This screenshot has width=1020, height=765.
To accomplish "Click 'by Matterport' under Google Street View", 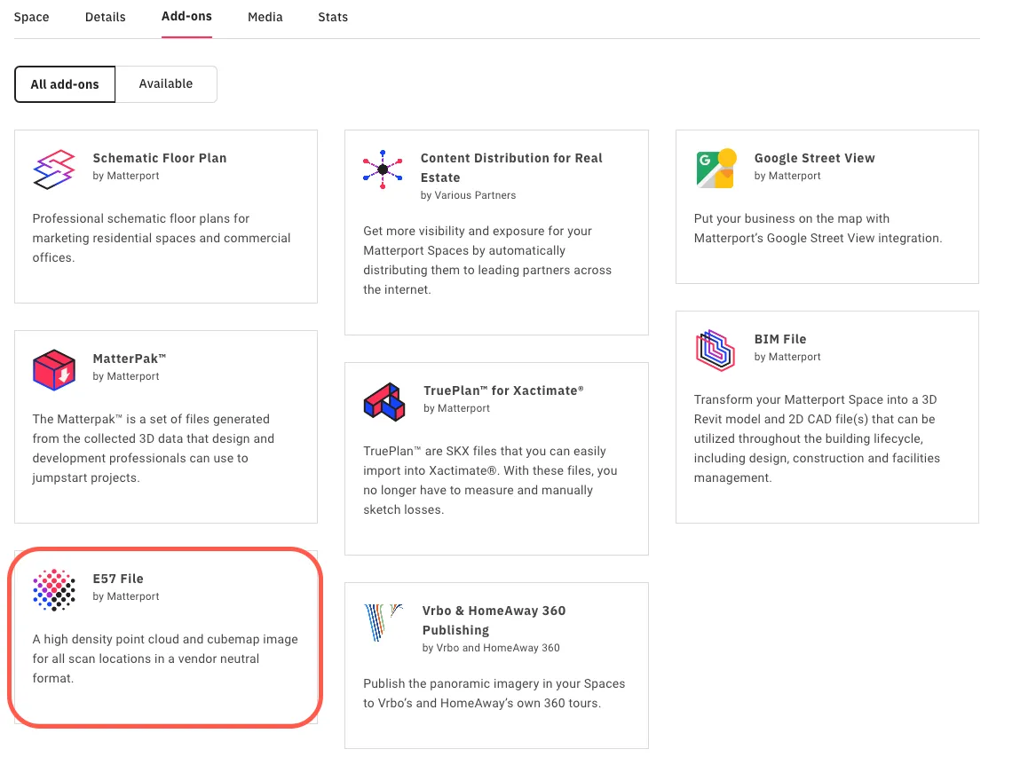I will 787,176.
